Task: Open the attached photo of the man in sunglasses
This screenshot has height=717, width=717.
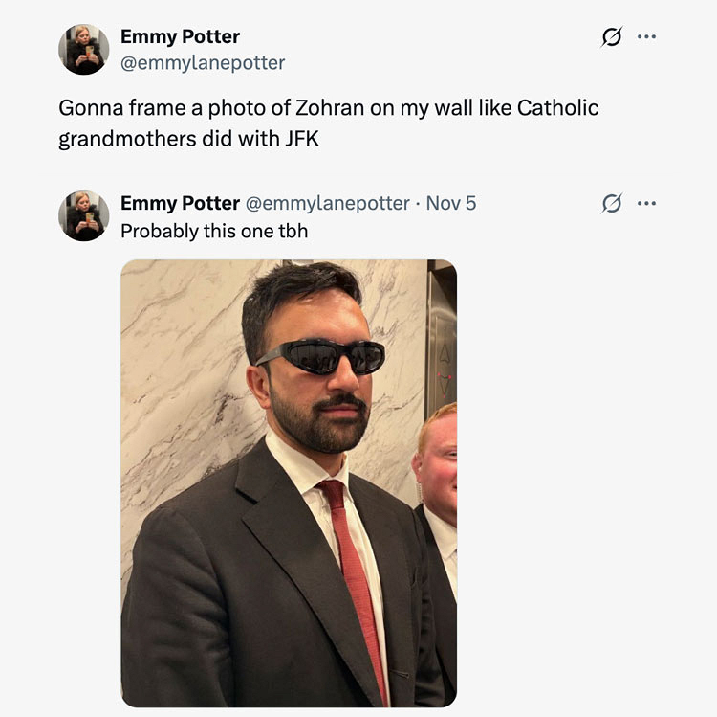Action: (x=289, y=483)
